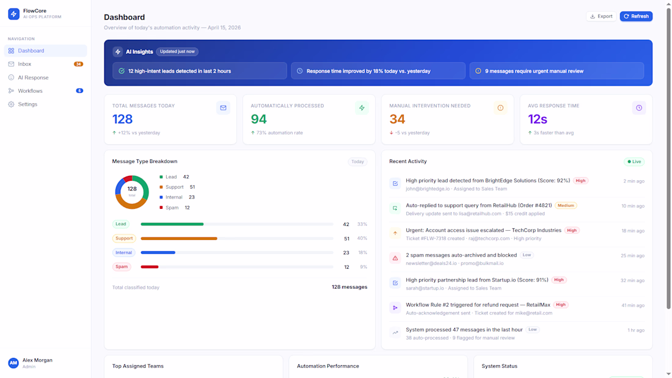Click the Top Assigned Teams card heading
672x378 pixels.
138,366
